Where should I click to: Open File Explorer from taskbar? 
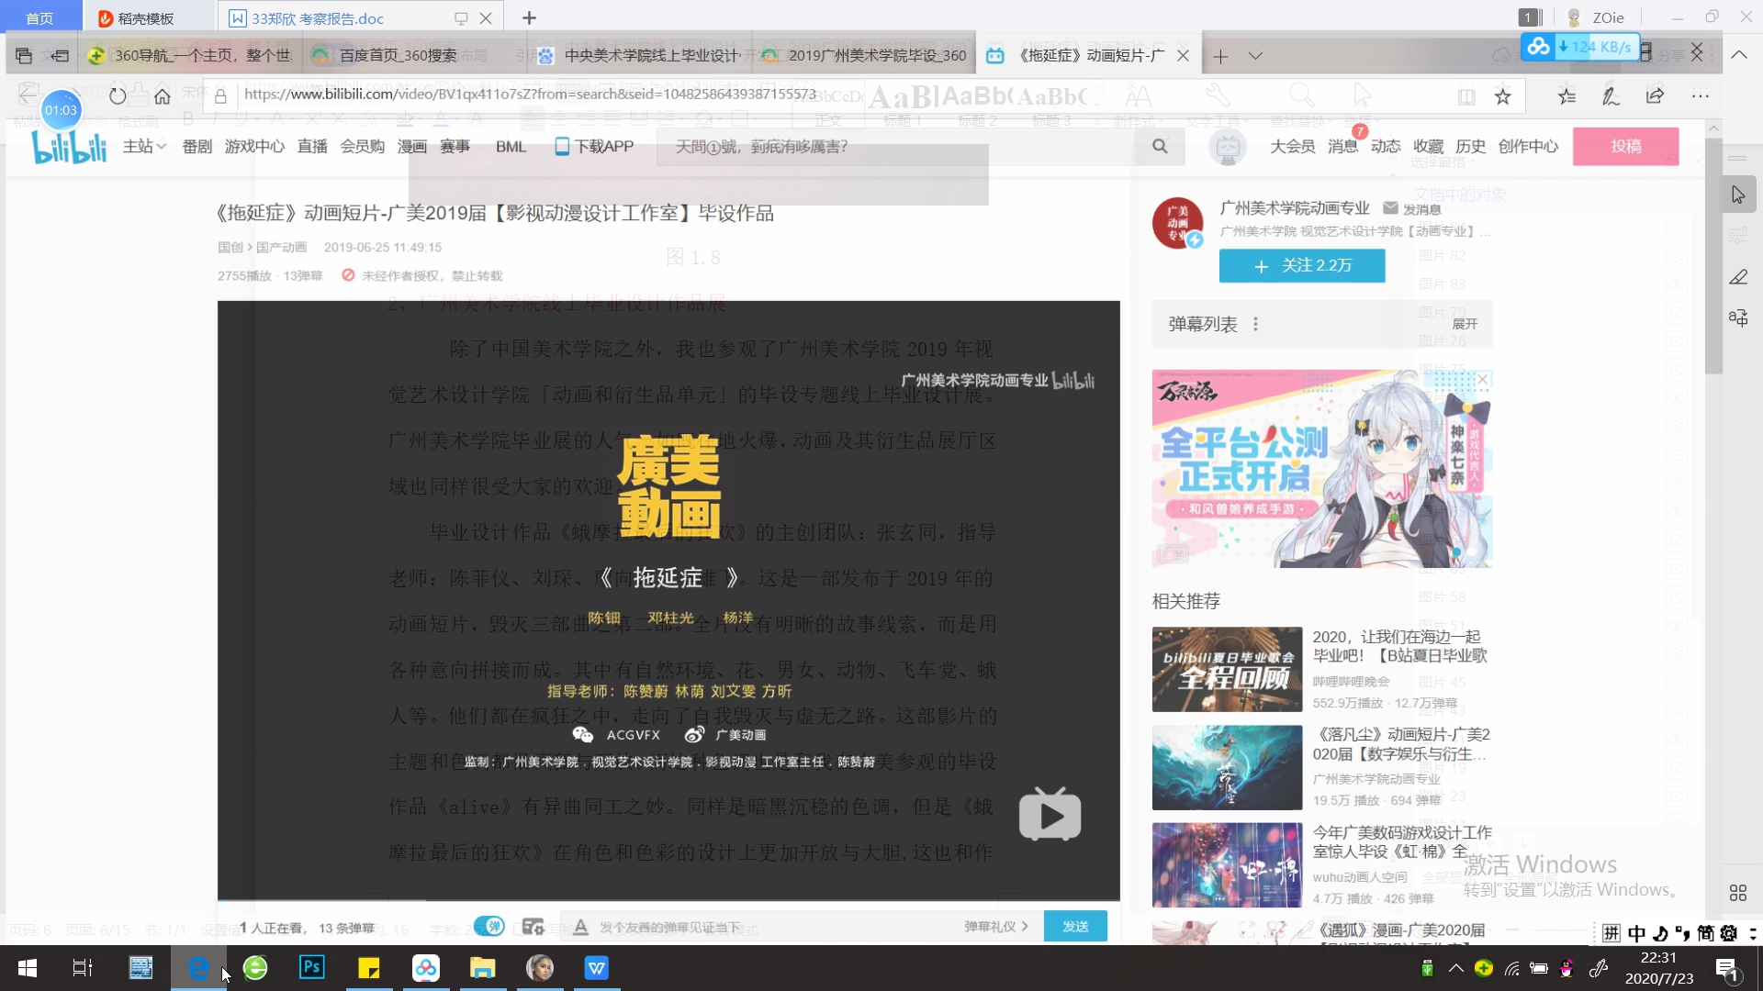[x=483, y=967]
